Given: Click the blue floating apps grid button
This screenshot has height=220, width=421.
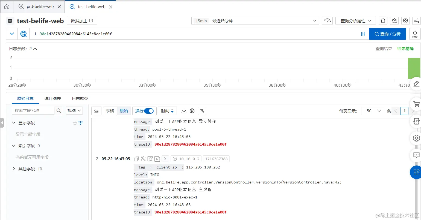Looking at the screenshot, I should point(416,172).
